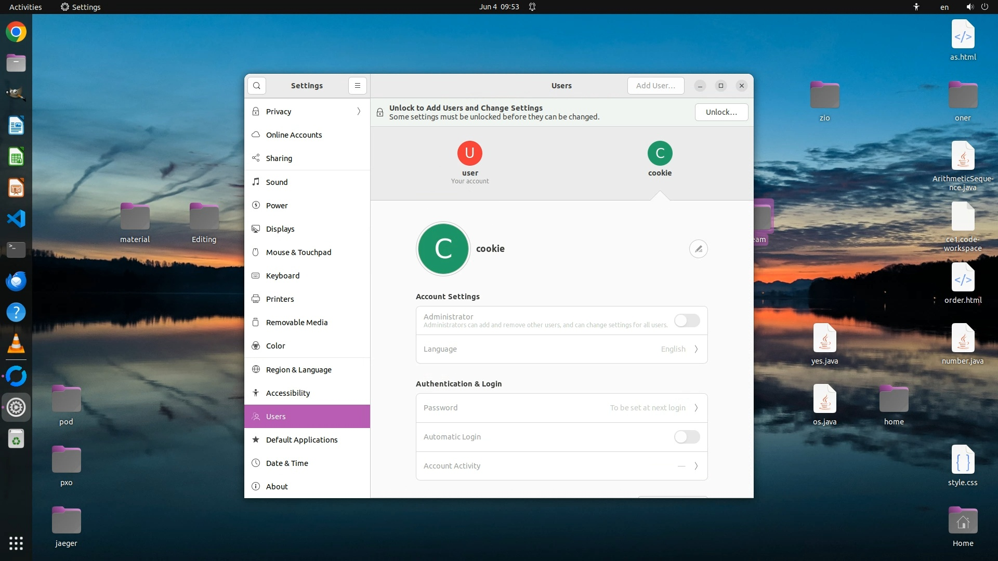Select Accessibility in the settings sidebar
The image size is (998, 561).
point(288,393)
